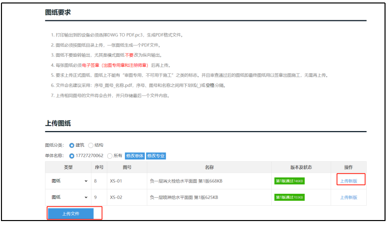Click the XS-02 drawing number cell
The height and width of the screenshot is (225, 386).
[x=127, y=197]
